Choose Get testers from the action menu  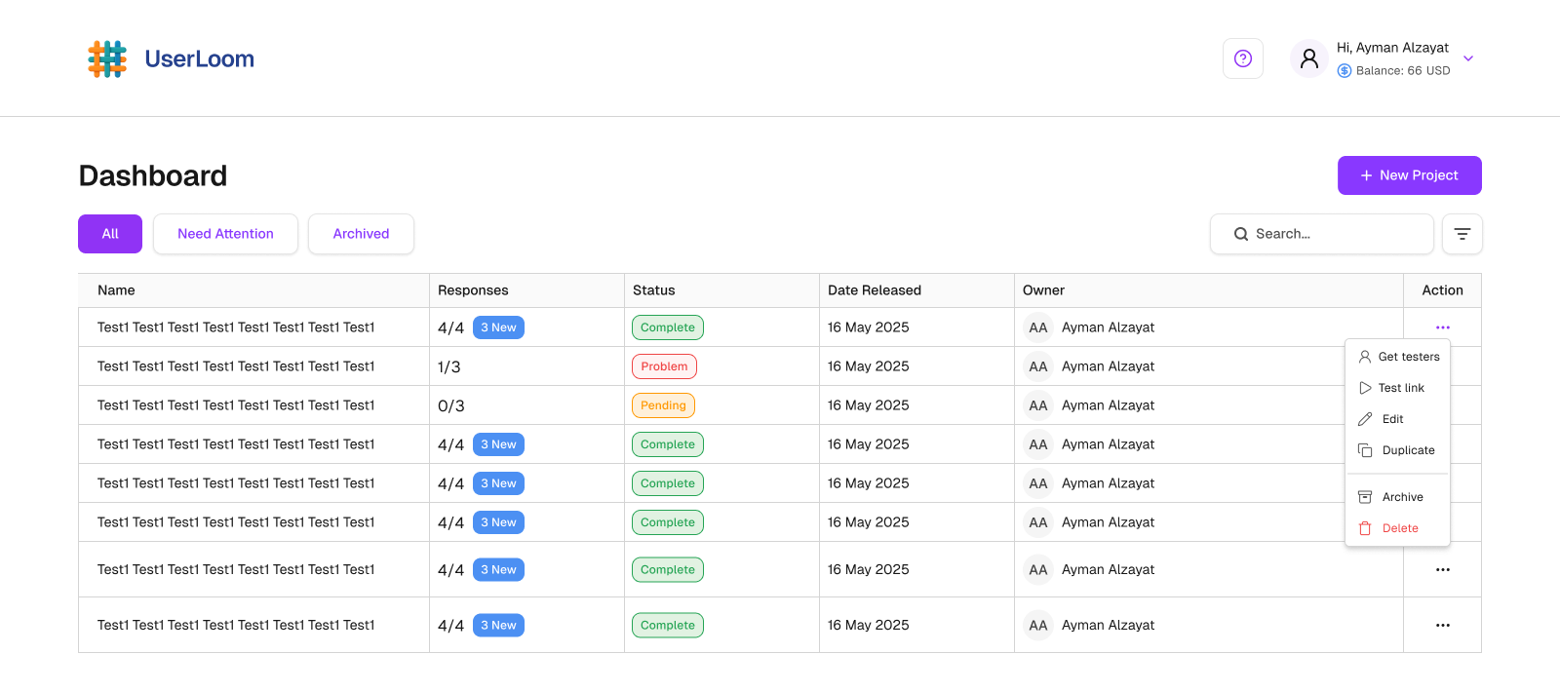point(1398,357)
